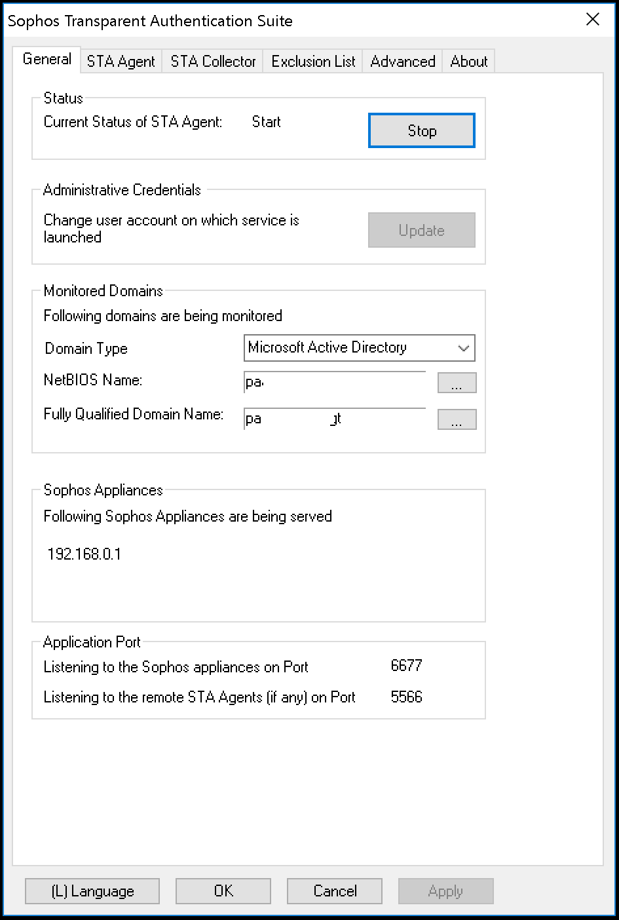Screen dimensions: 619x920
Task: Select appliance IP 192.168.0.1
Action: (84, 554)
